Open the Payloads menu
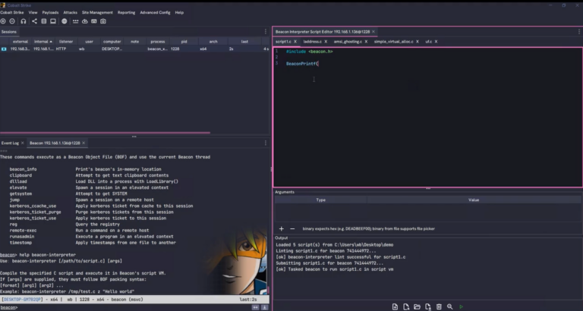The image size is (583, 311). [50, 12]
